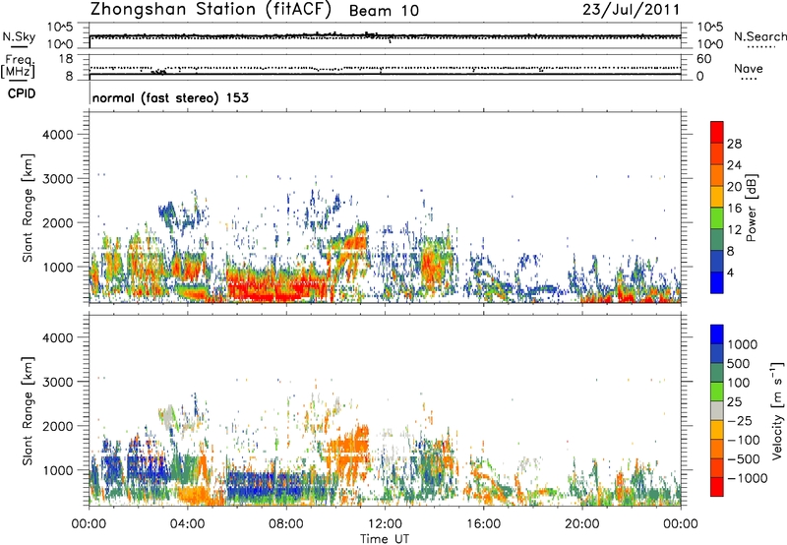Click the "-100" velocity colorbar label
Viewport: 787px width, 545px height.
click(x=743, y=440)
